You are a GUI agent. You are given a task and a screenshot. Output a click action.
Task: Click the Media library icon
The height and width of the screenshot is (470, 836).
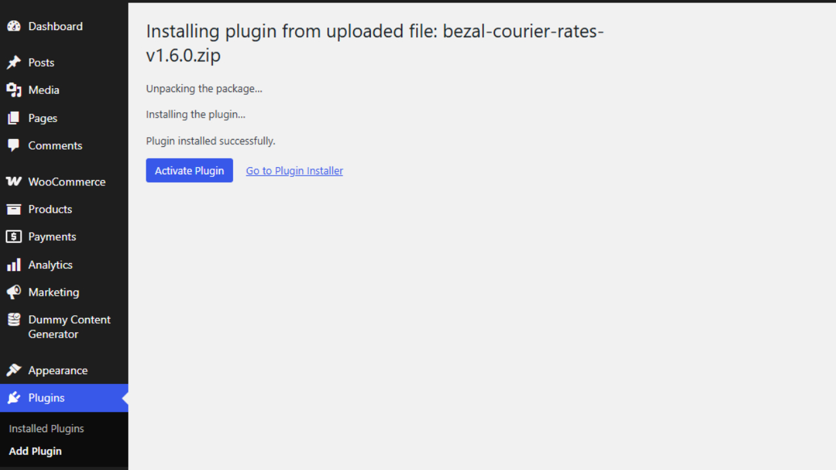pos(14,90)
